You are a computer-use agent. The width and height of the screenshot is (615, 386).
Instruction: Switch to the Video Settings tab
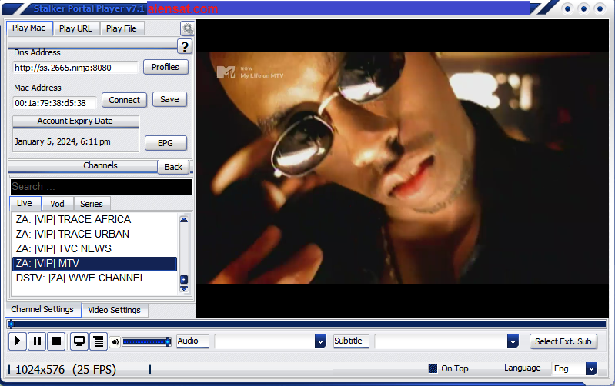tap(114, 310)
